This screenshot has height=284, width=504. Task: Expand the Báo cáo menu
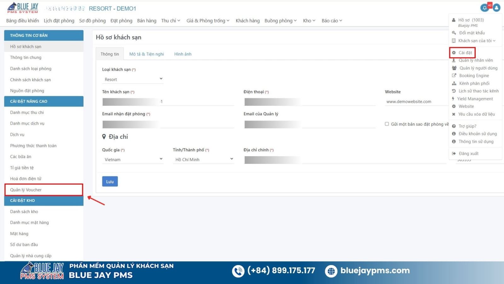(x=332, y=21)
